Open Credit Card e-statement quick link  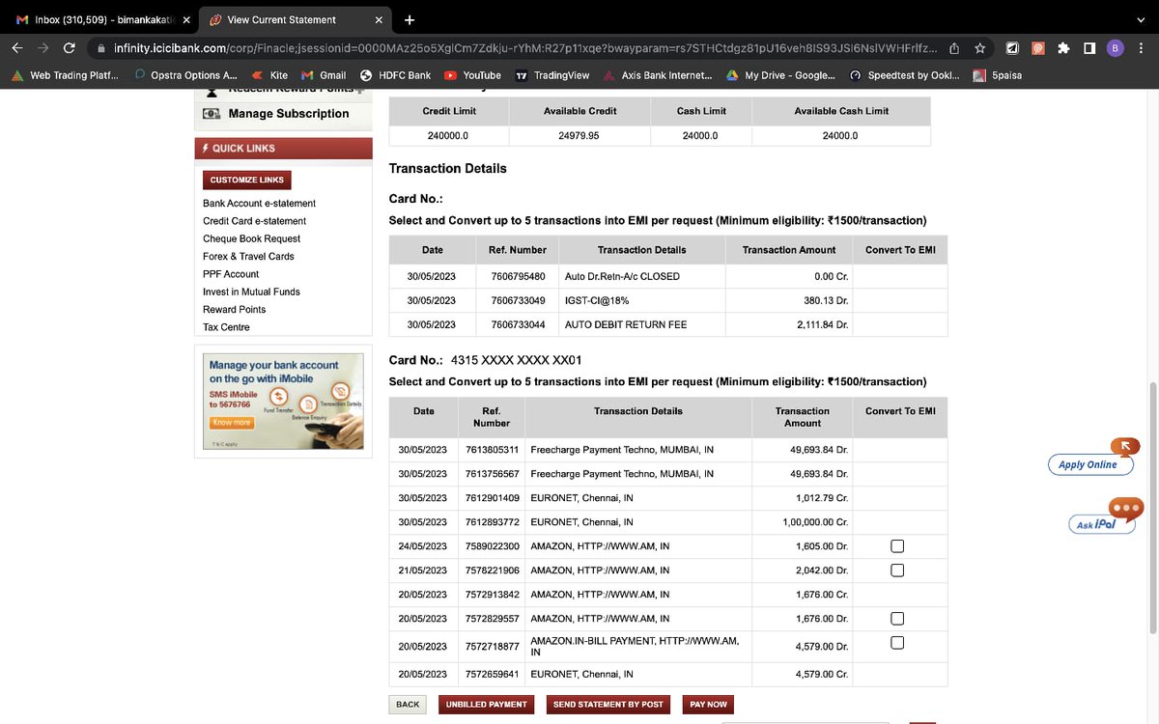254,221
